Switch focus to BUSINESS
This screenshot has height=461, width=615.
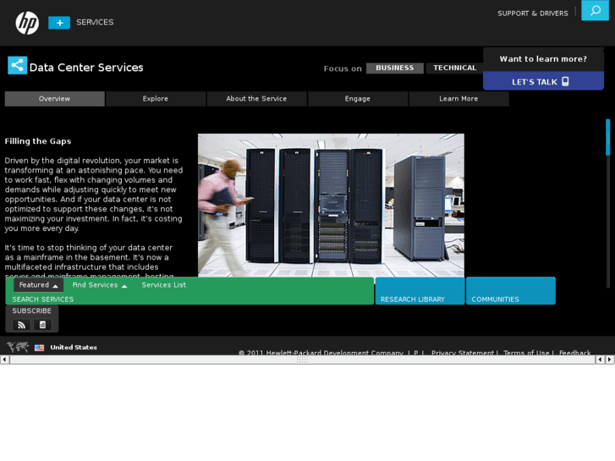click(394, 68)
